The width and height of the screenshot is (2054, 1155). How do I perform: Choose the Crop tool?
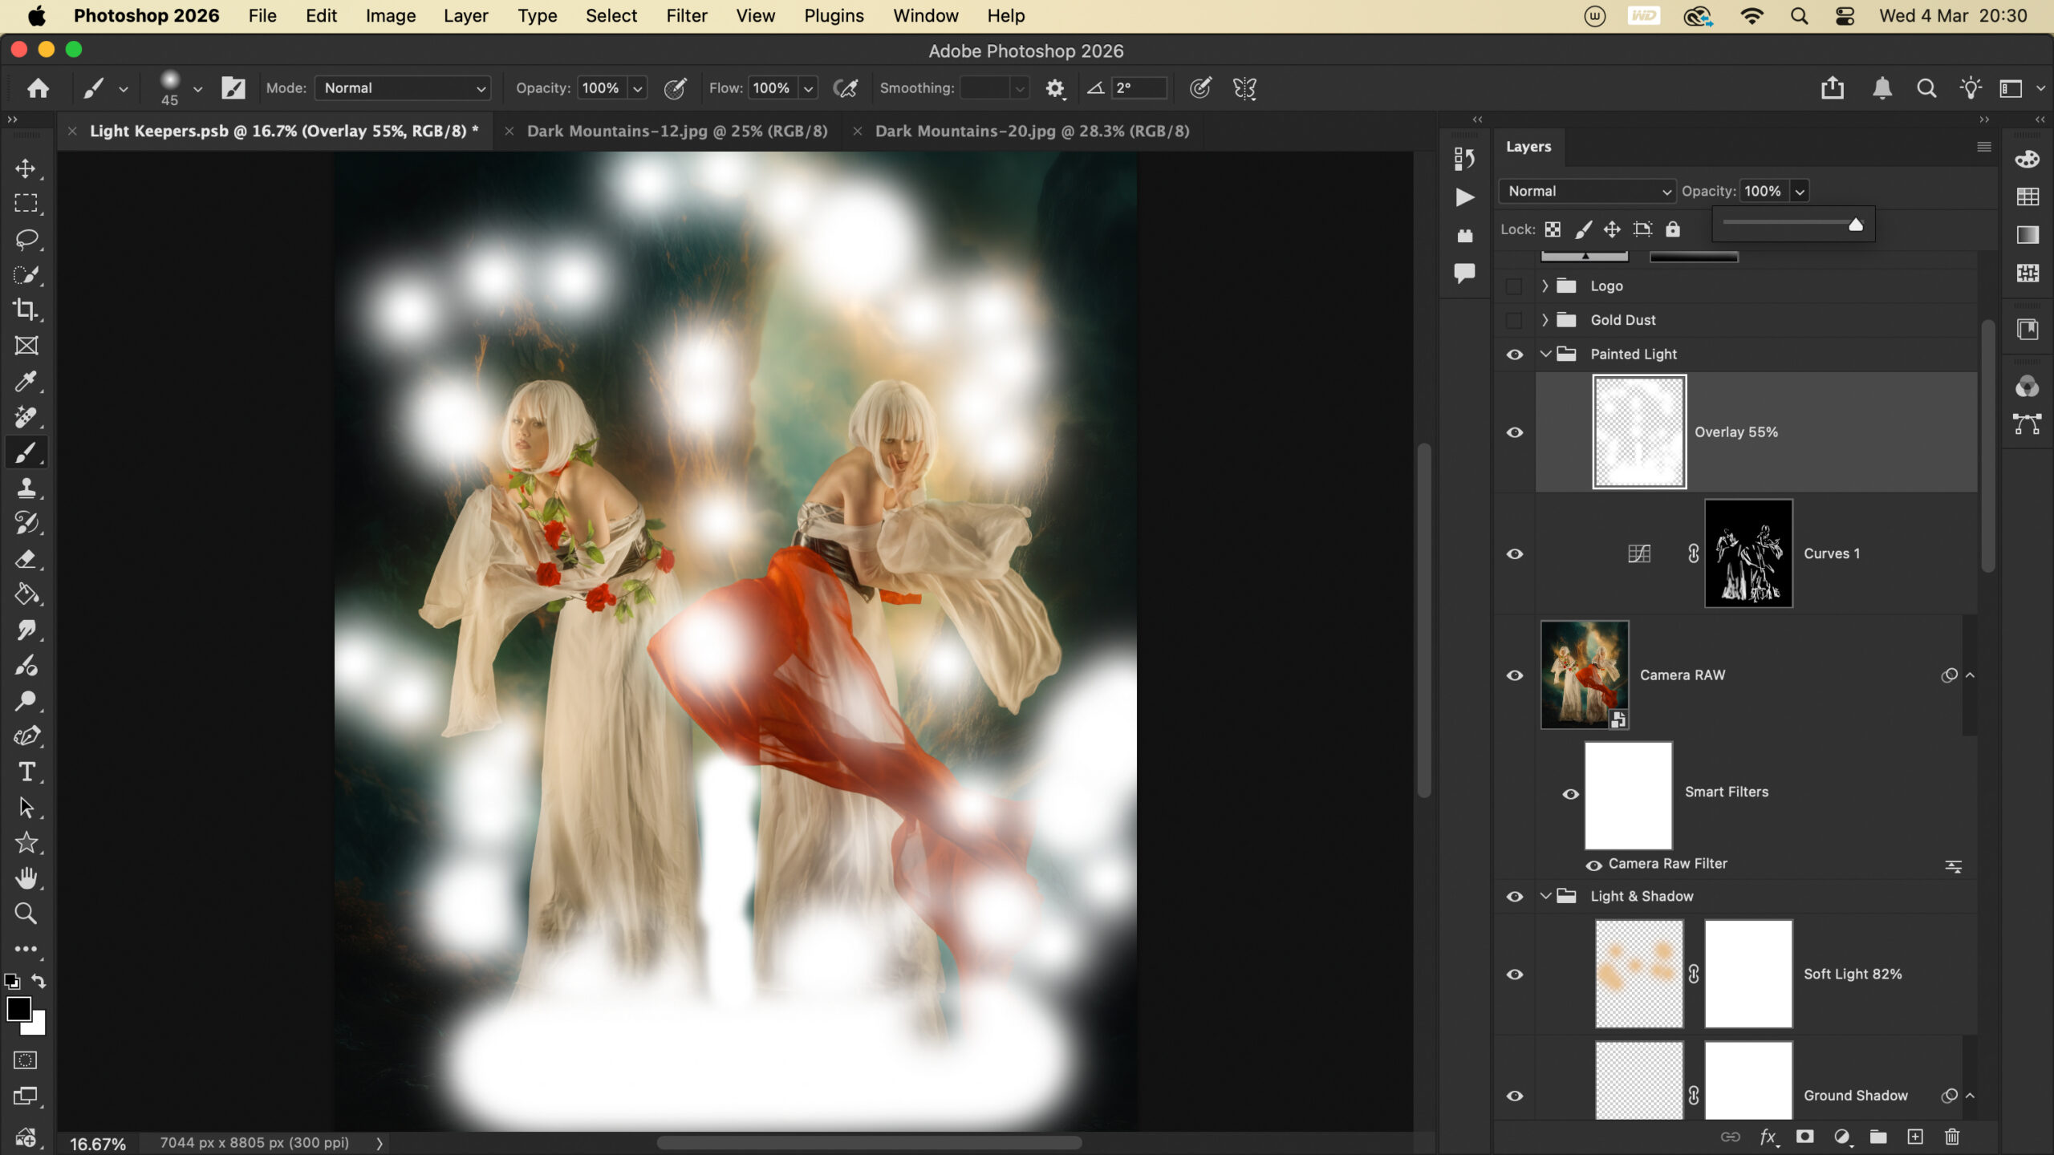(26, 310)
